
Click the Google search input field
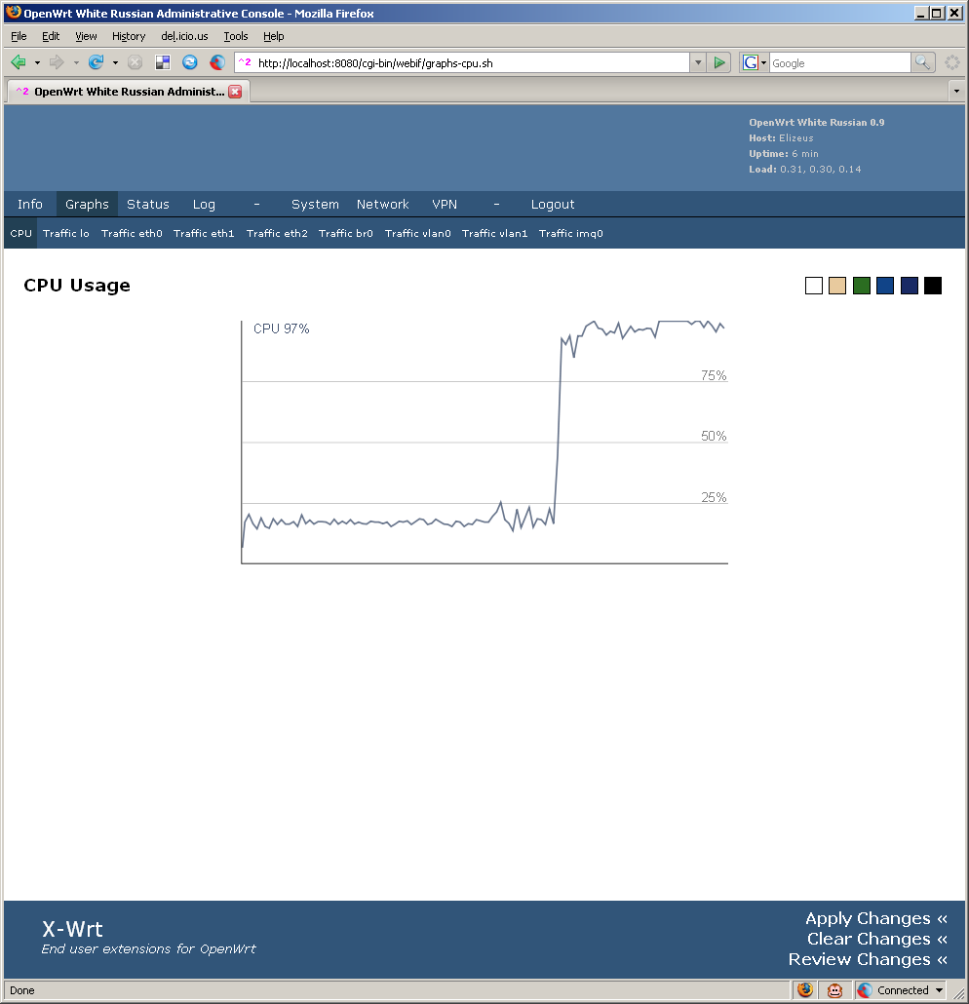coord(839,62)
